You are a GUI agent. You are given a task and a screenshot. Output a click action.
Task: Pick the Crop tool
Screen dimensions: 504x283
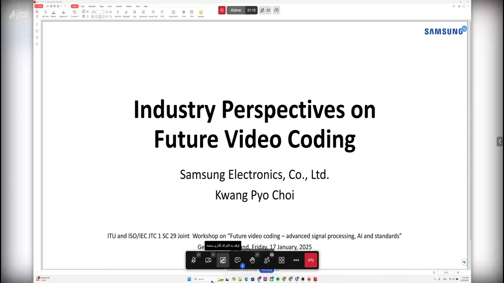(134, 14)
